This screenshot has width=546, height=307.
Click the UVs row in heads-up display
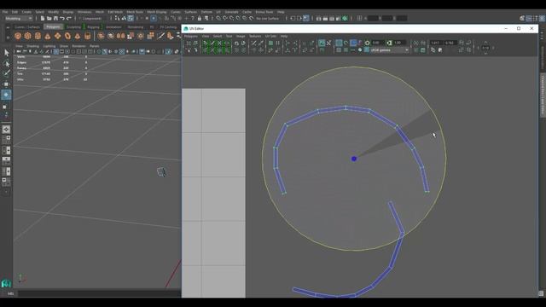coord(51,79)
